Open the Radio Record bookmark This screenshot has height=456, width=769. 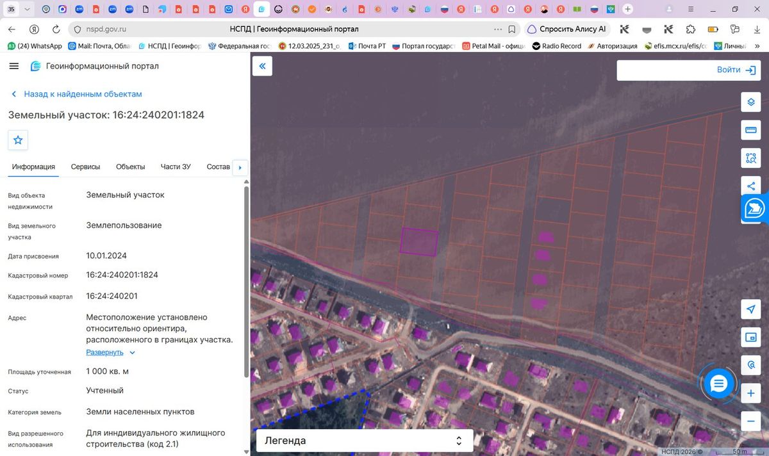(x=556, y=46)
